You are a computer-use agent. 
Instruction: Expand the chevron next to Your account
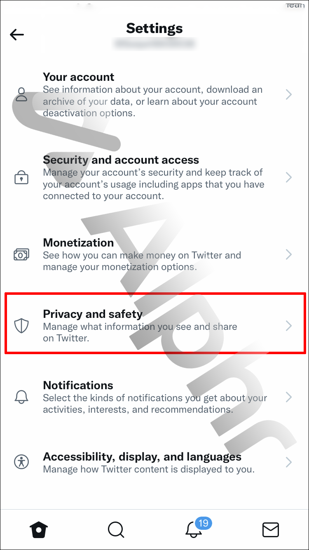(288, 94)
